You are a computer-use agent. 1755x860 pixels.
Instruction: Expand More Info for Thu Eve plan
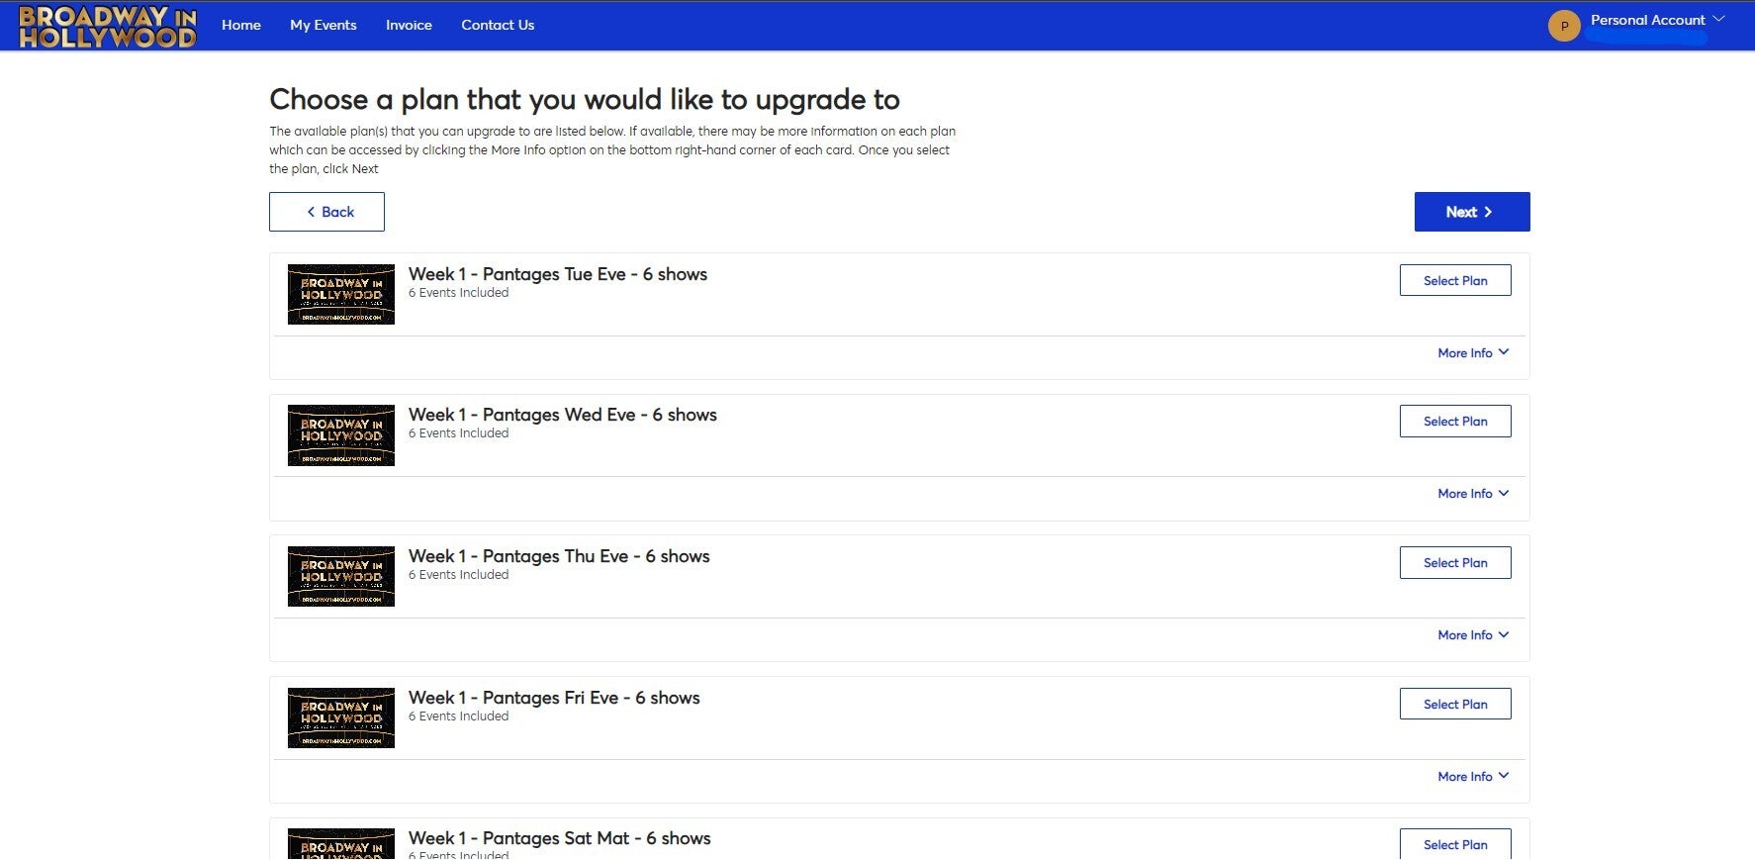(1473, 634)
